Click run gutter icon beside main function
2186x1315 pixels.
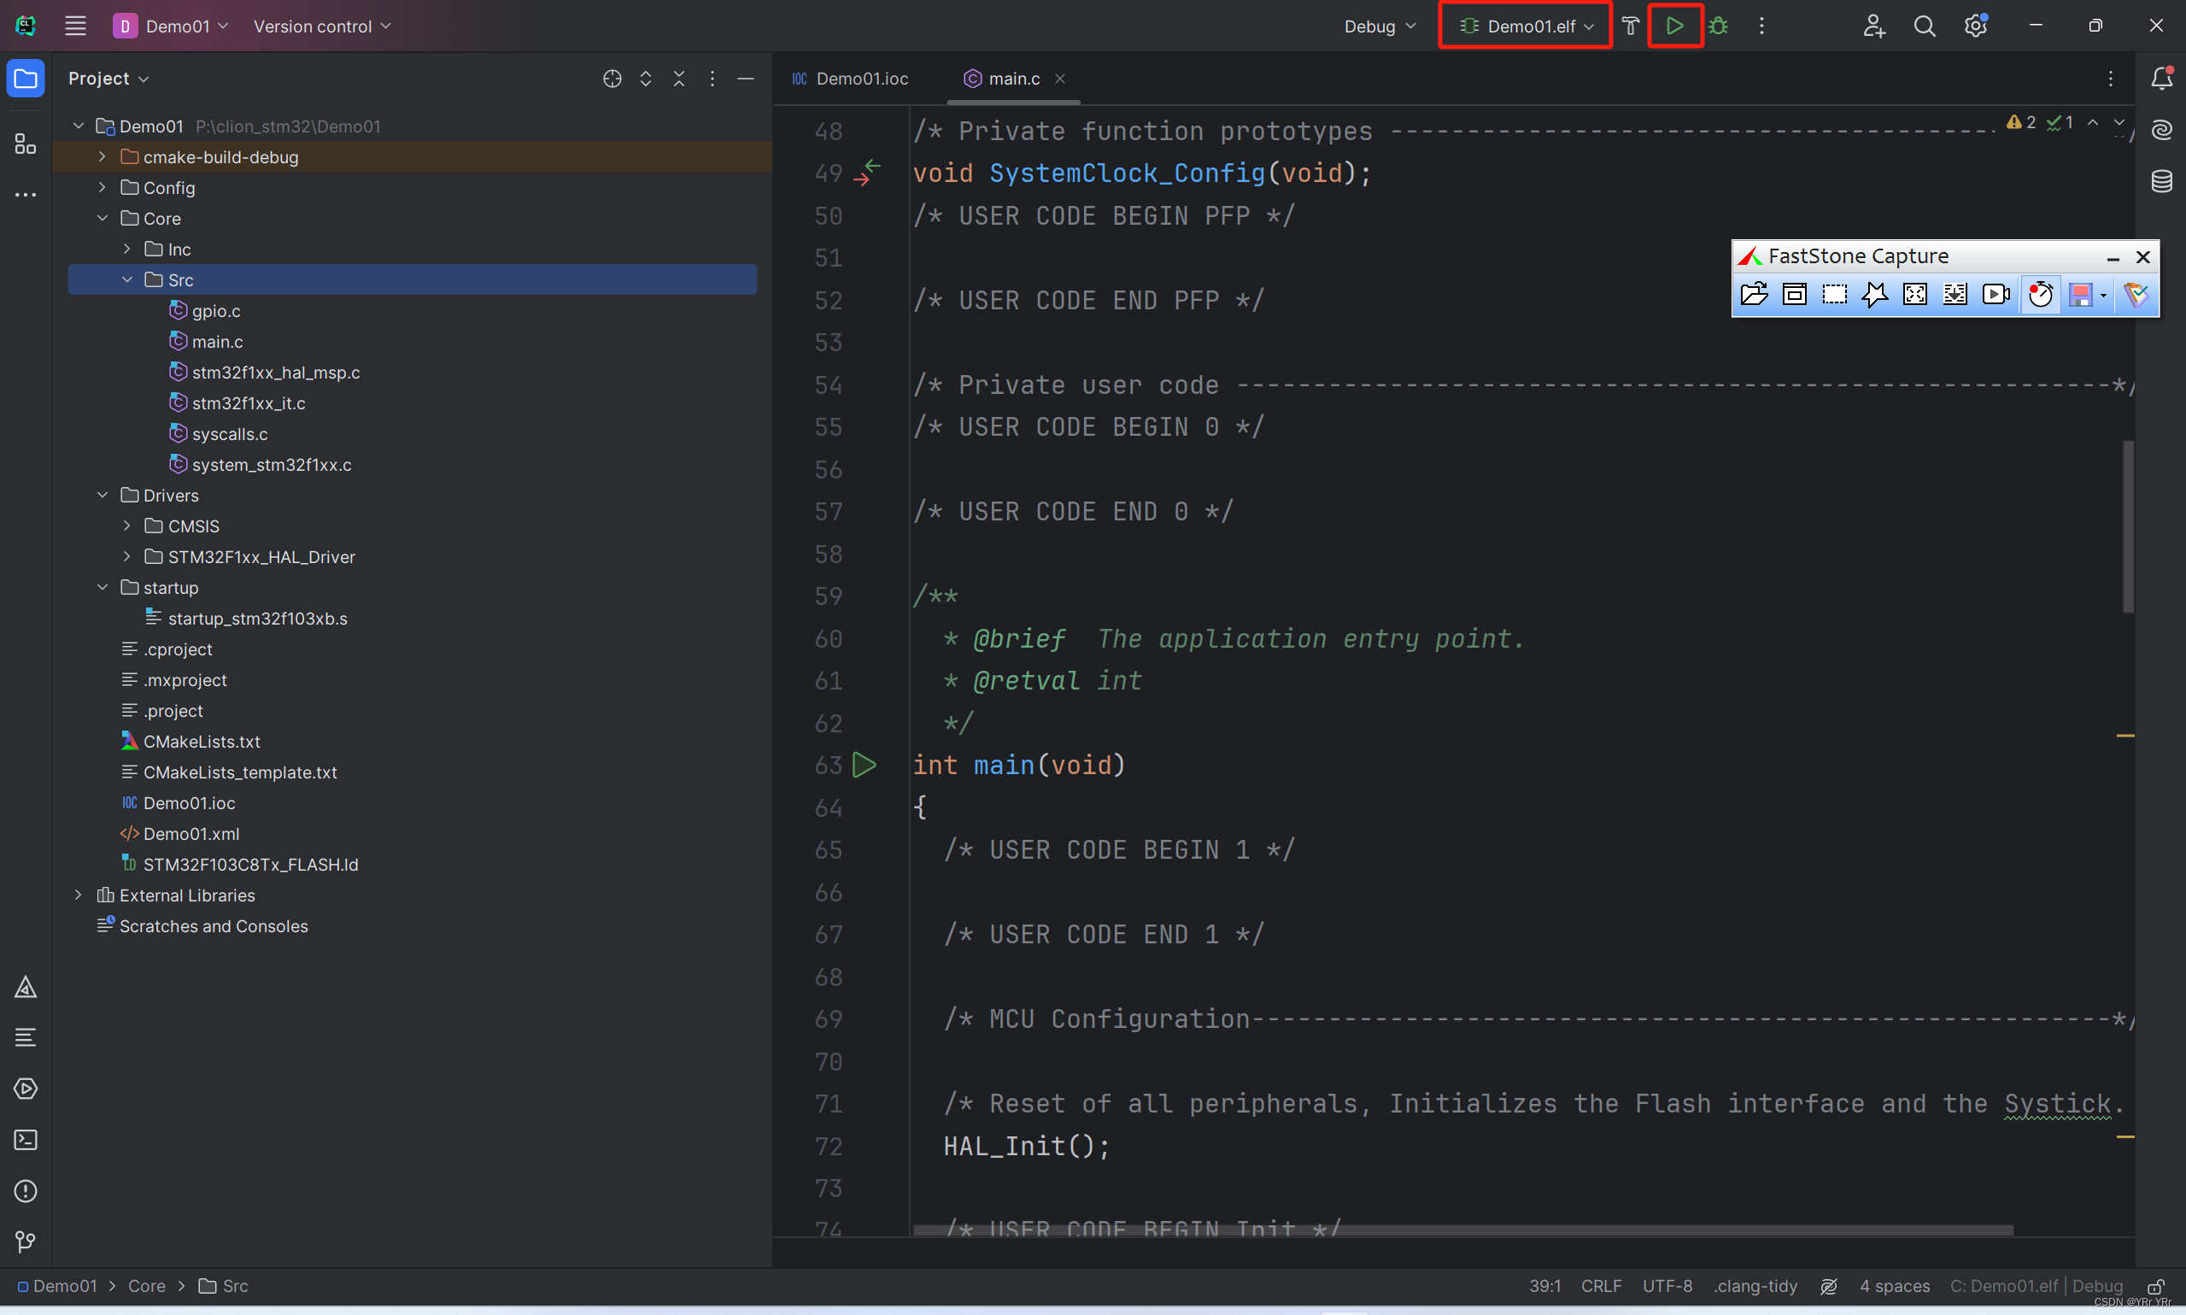pos(864,765)
